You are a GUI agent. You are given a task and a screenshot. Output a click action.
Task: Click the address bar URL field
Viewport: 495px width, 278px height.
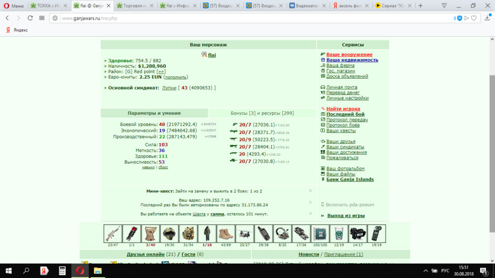[x=252, y=18]
